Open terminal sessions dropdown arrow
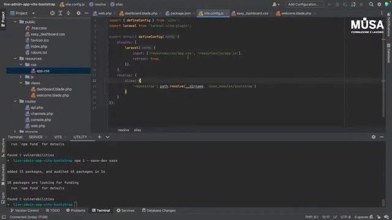This screenshot has height=220, width=392. [x=108, y=137]
